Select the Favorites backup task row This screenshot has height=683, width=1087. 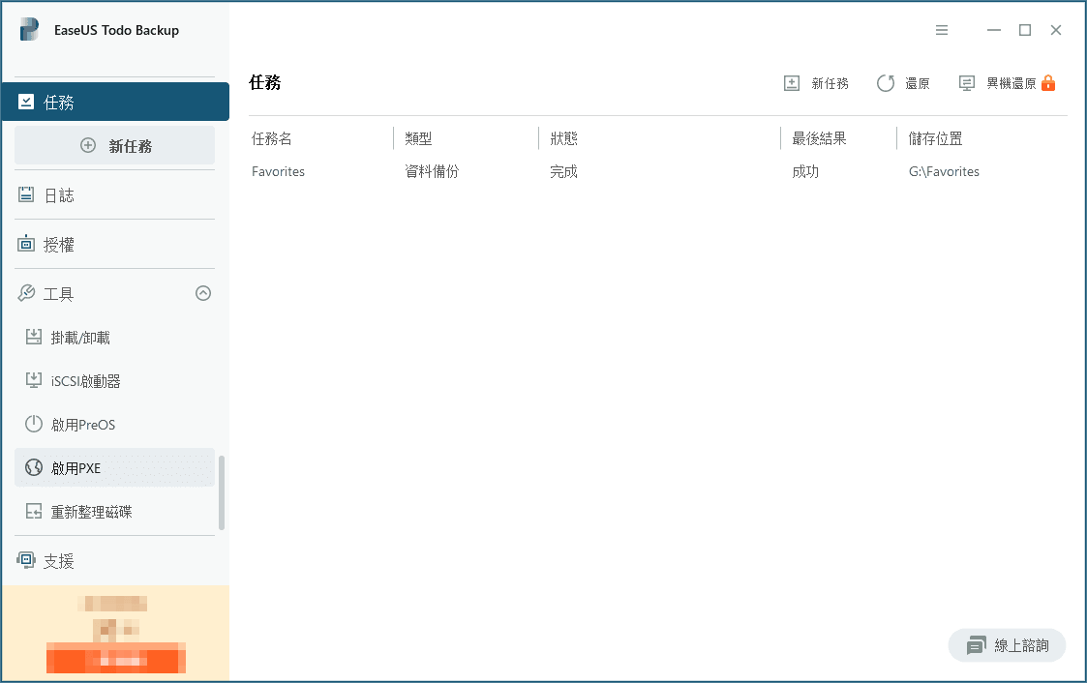tap(278, 171)
